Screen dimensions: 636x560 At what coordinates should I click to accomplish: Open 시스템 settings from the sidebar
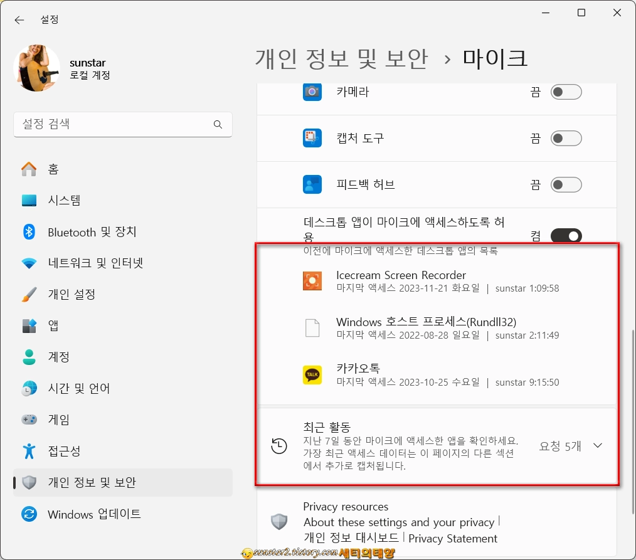pyautogui.click(x=28, y=200)
